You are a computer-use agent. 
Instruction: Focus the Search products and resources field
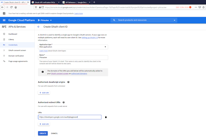(145, 20)
